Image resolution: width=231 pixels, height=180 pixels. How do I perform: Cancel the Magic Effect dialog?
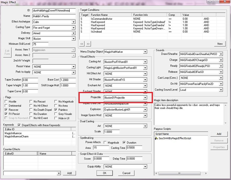pyautogui.click(x=126, y=173)
